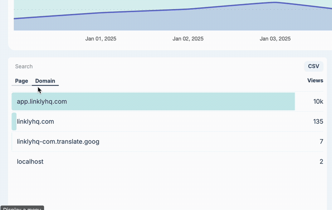Click the Jan 02, 2025 chart label

[x=188, y=39]
